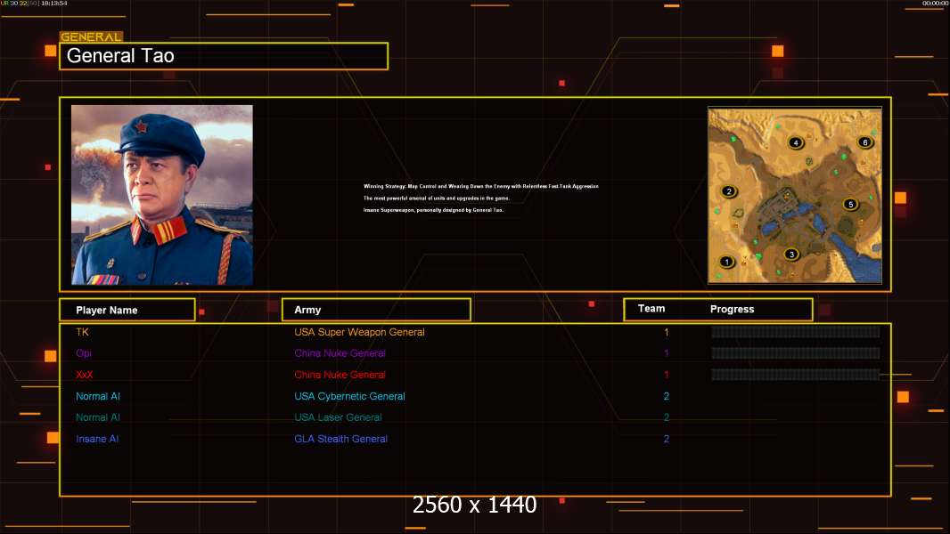
Task: Click start position 2 on the minimap
Action: pos(729,191)
